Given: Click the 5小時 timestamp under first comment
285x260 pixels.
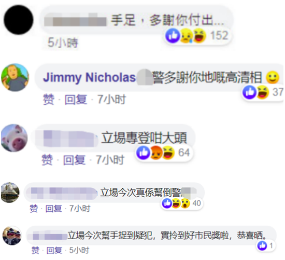Looking at the screenshot, I should 63,43.
